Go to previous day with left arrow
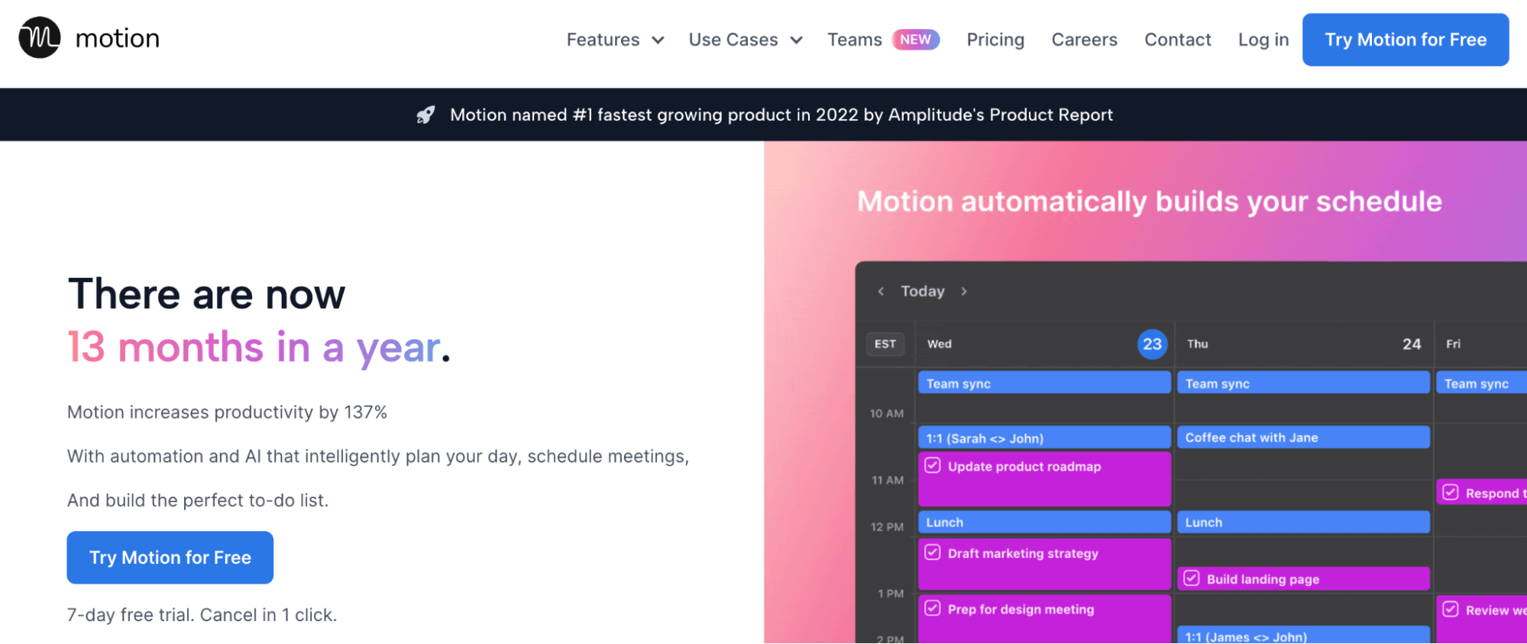 pyautogui.click(x=881, y=291)
